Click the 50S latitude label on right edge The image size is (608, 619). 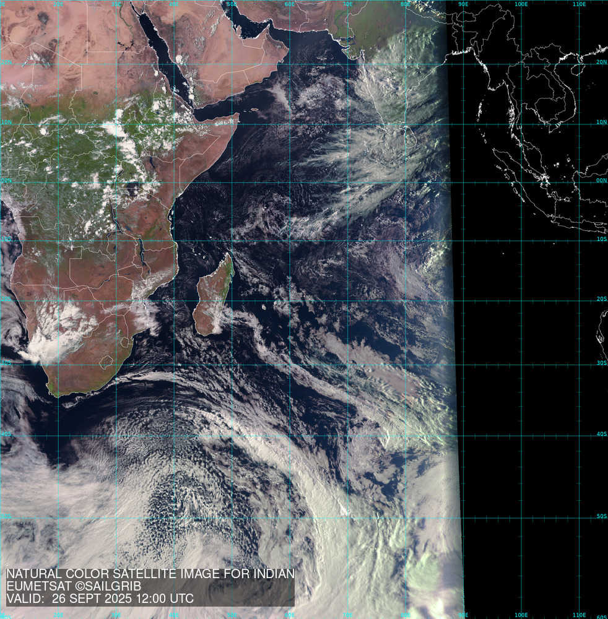602,516
